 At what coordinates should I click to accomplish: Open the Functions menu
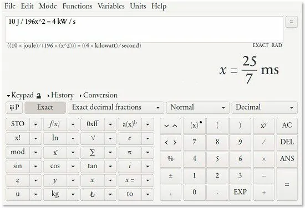click(78, 6)
